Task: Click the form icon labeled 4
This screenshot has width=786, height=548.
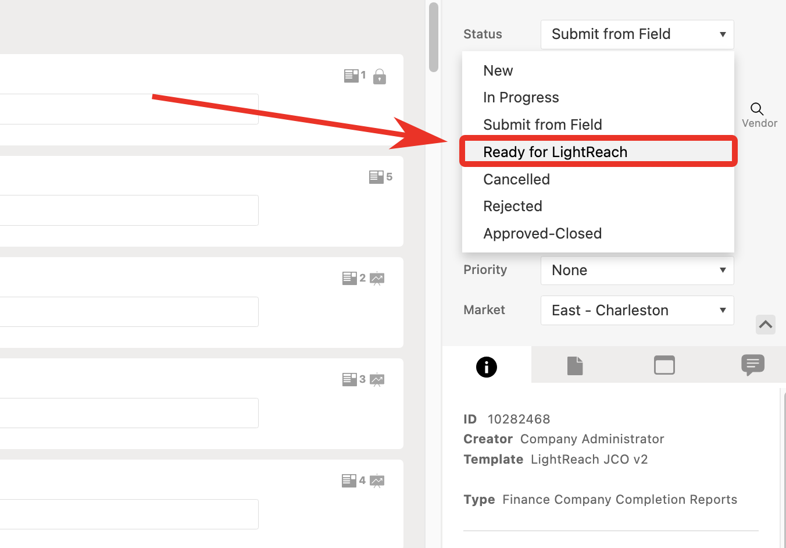Action: pyautogui.click(x=349, y=481)
